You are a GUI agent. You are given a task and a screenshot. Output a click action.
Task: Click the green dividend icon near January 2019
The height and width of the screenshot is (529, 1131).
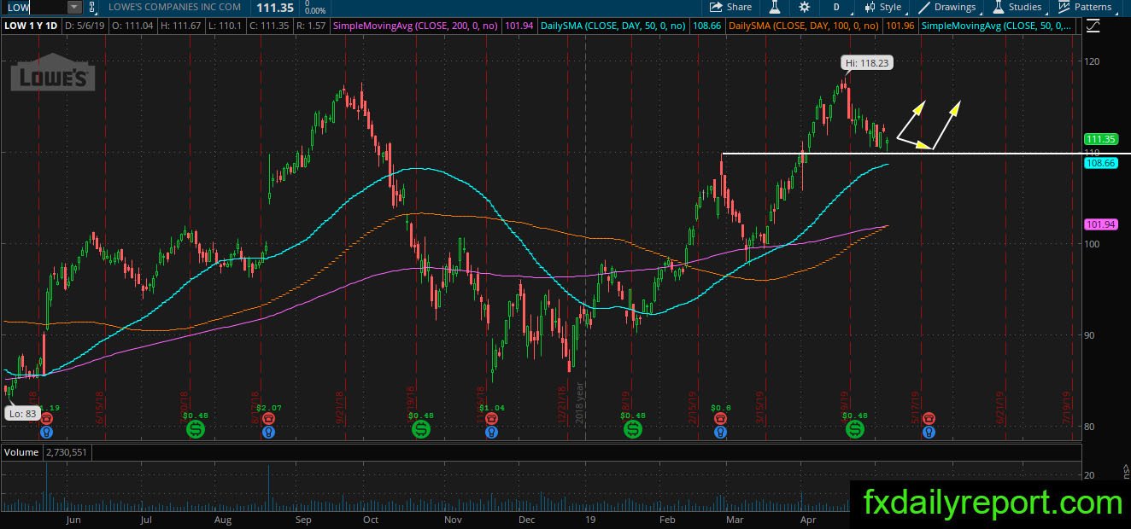coord(632,429)
